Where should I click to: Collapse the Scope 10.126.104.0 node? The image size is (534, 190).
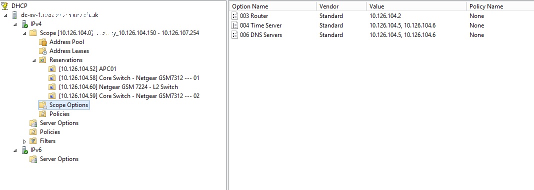click(x=24, y=33)
